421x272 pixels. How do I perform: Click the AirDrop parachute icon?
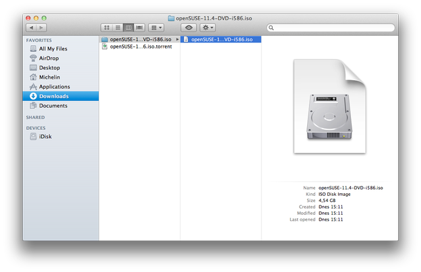(x=33, y=58)
